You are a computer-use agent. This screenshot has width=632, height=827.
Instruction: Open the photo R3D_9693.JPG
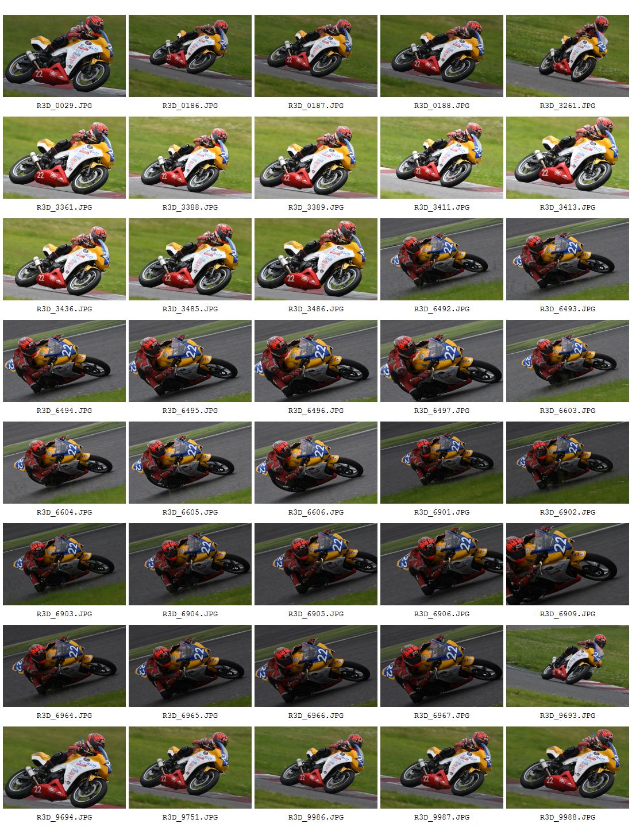click(568, 666)
